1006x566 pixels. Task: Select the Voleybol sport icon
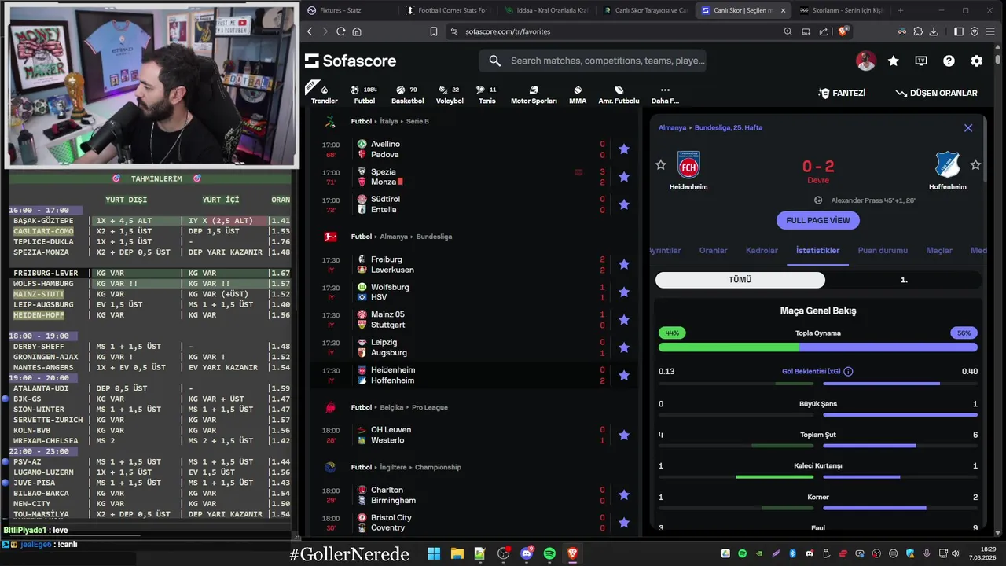click(x=450, y=94)
